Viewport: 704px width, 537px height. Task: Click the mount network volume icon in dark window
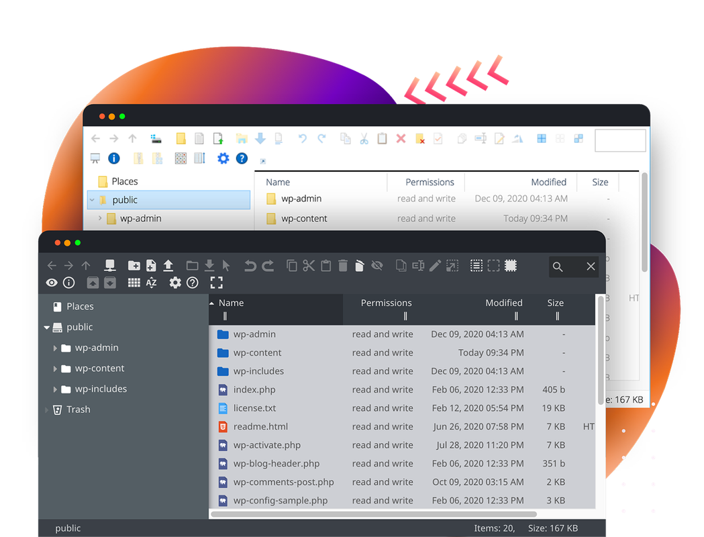click(109, 265)
